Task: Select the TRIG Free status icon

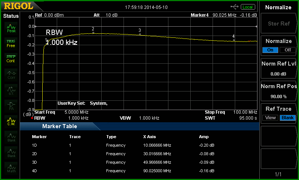Action: click(x=11, y=43)
